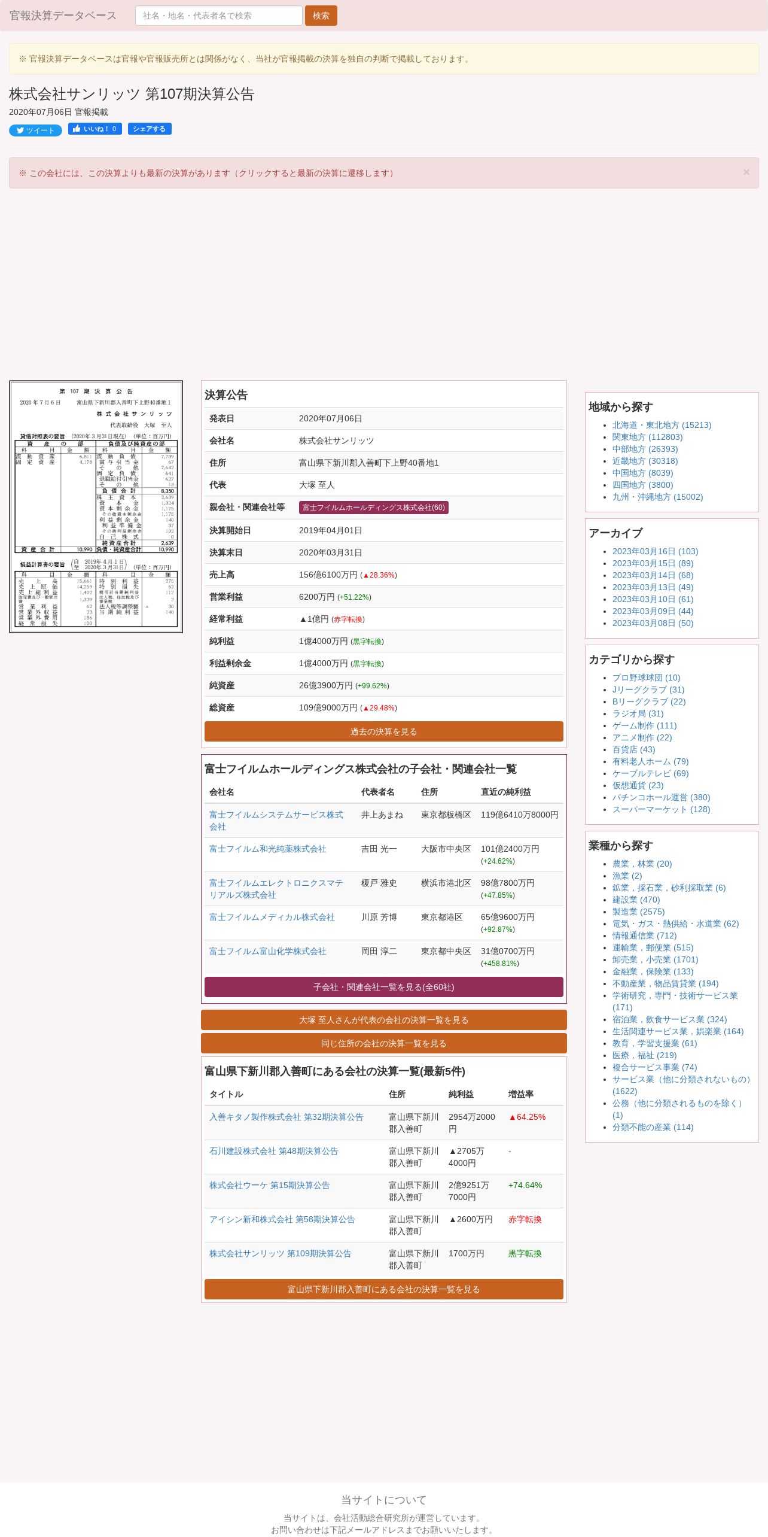Open archive 2023年03月13日 (49)

(x=653, y=587)
